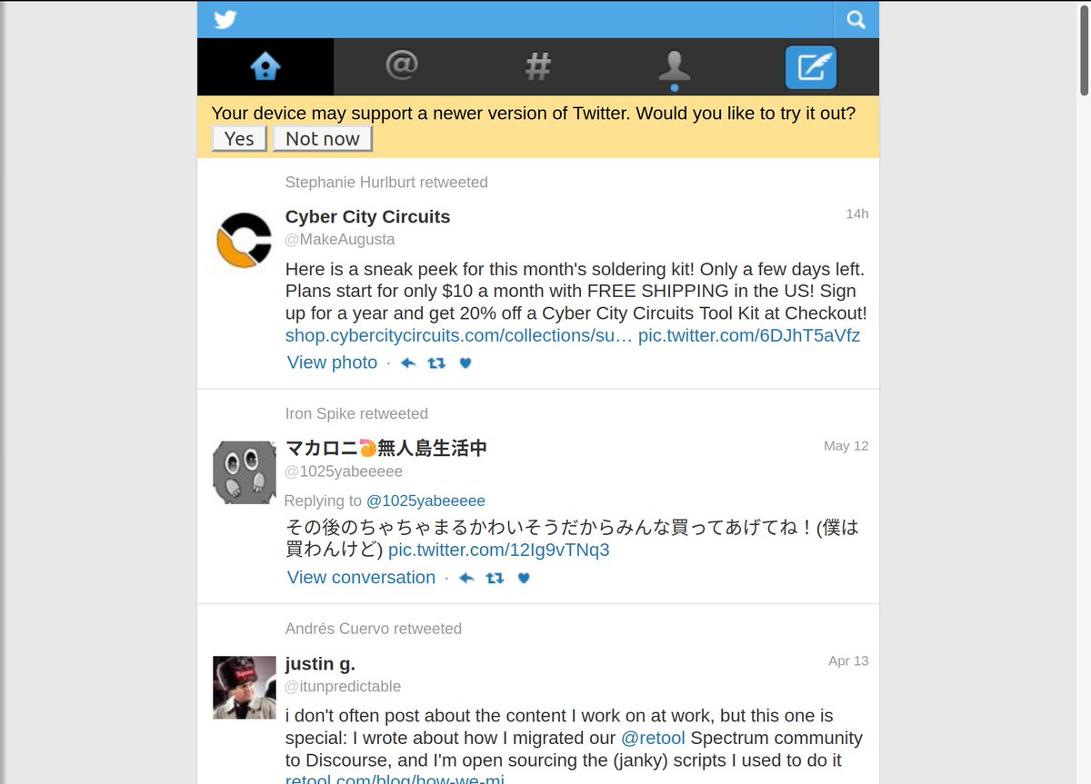This screenshot has width=1091, height=784.
Task: Open the 'Replying to @1025yabeeeee' mention
Action: (x=425, y=501)
